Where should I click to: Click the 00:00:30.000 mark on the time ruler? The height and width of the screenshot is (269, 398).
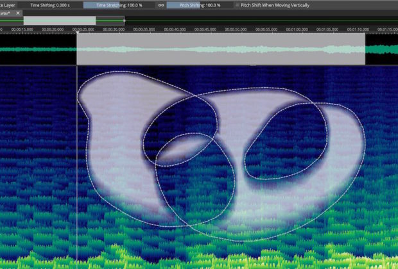point(114,29)
